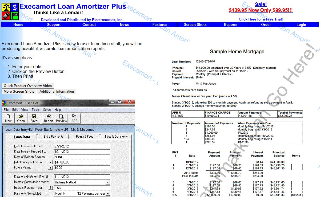Image resolution: width=320 pixels, height=197 pixels.
Task: Click the Total of Payments value $62,992.27
Action: point(285,116)
